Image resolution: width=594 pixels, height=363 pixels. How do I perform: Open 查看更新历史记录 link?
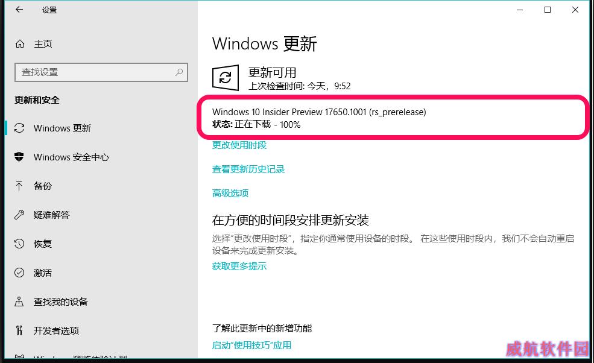248,169
